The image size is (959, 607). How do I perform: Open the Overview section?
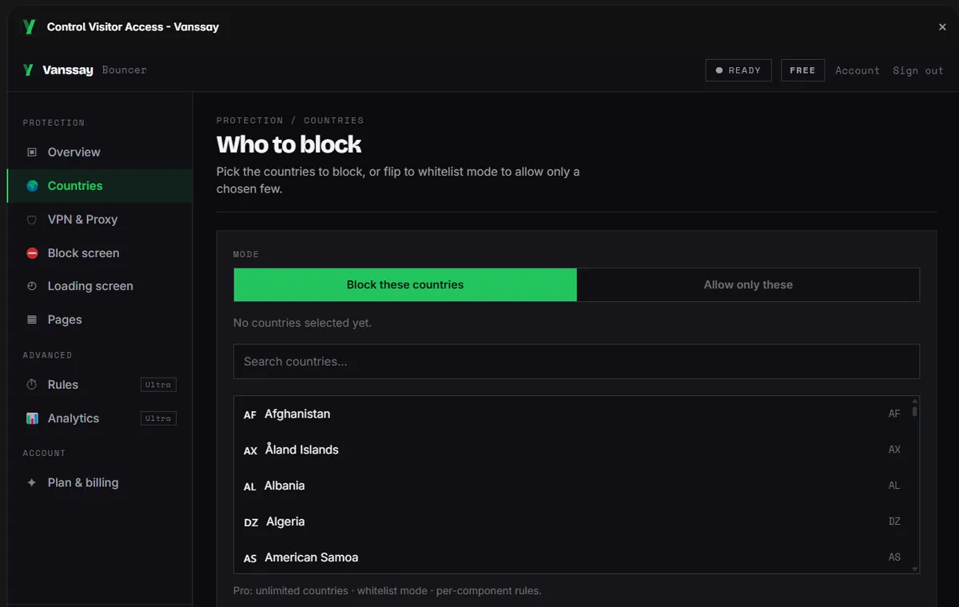(99, 152)
